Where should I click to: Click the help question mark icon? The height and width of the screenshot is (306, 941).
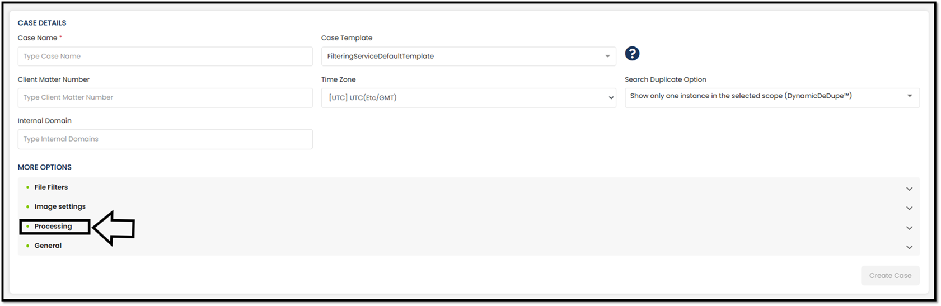pyautogui.click(x=632, y=54)
